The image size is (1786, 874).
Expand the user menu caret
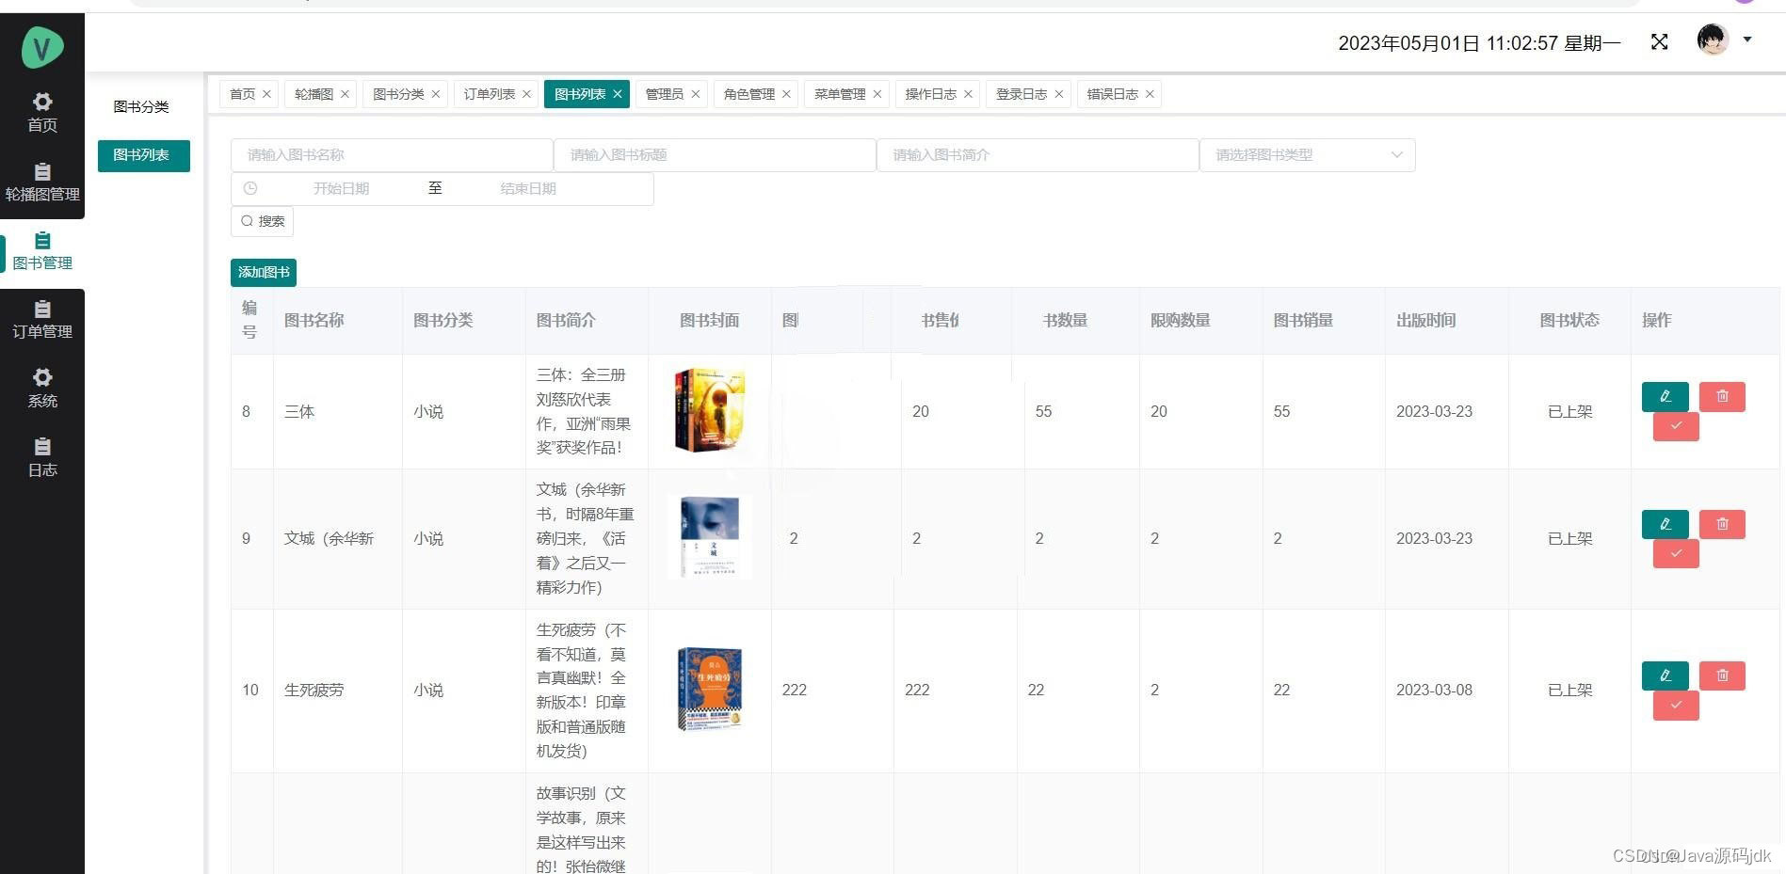pos(1747,40)
